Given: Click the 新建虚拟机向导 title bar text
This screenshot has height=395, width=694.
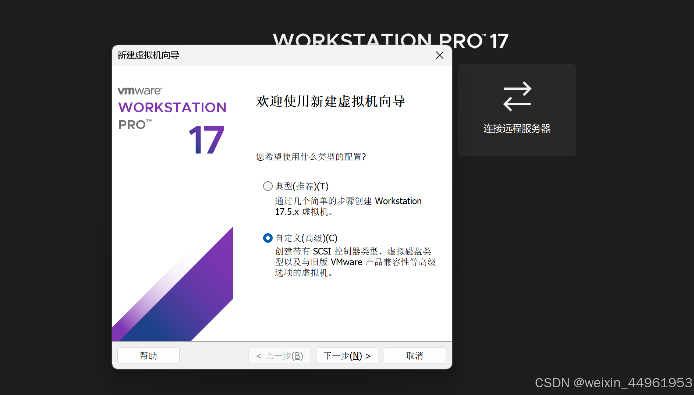Looking at the screenshot, I should 148,55.
